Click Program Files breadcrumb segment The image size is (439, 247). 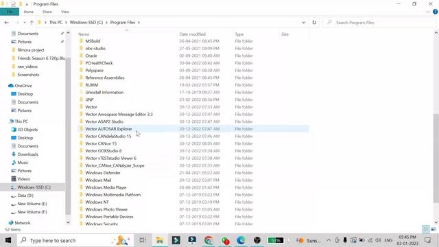click(123, 23)
